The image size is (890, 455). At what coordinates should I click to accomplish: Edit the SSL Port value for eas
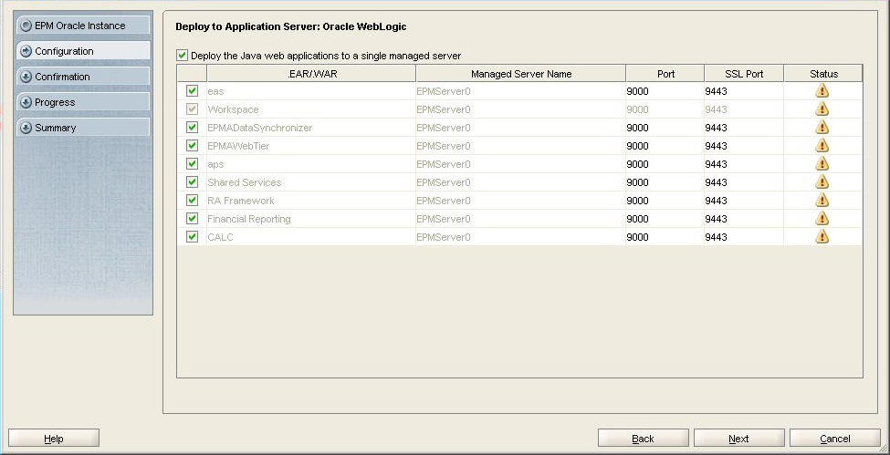744,91
